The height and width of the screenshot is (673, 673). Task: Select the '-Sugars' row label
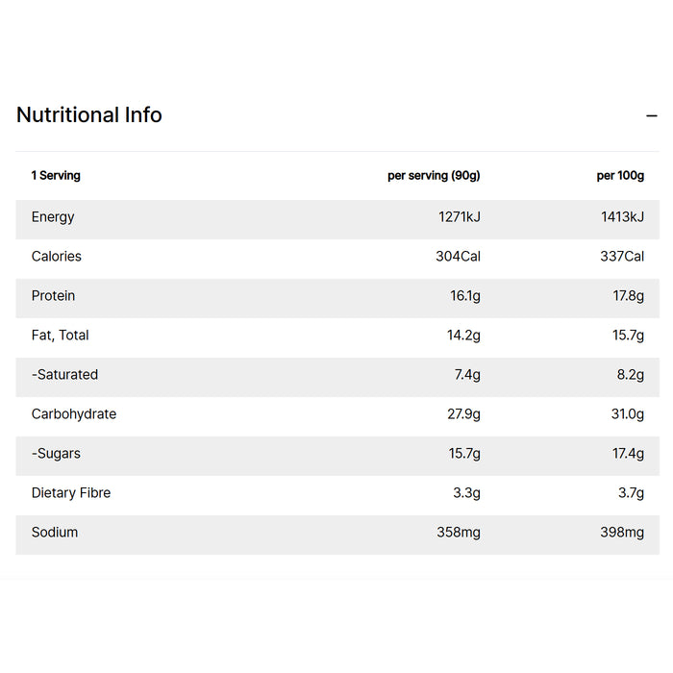tap(56, 454)
